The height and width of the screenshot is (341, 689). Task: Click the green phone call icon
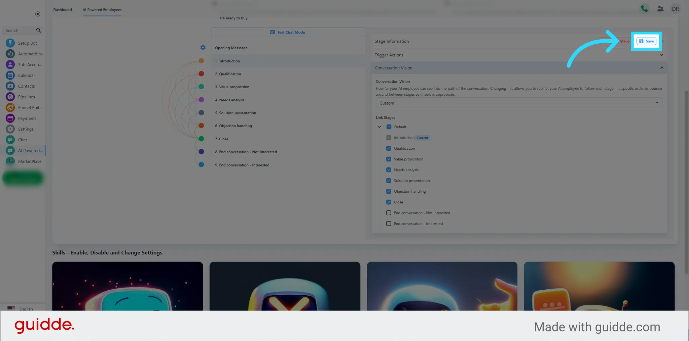click(x=644, y=9)
